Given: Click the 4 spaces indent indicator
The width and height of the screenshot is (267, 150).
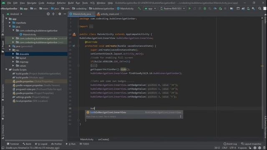Looking at the screenshot, I should point(242,148).
